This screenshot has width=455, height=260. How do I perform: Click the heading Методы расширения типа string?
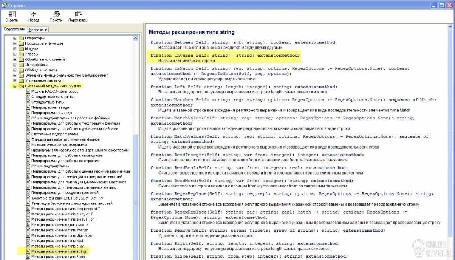(x=191, y=32)
